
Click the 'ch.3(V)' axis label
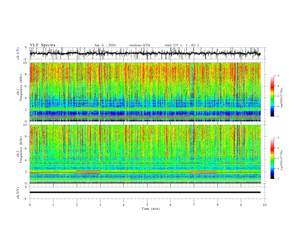click(18, 193)
